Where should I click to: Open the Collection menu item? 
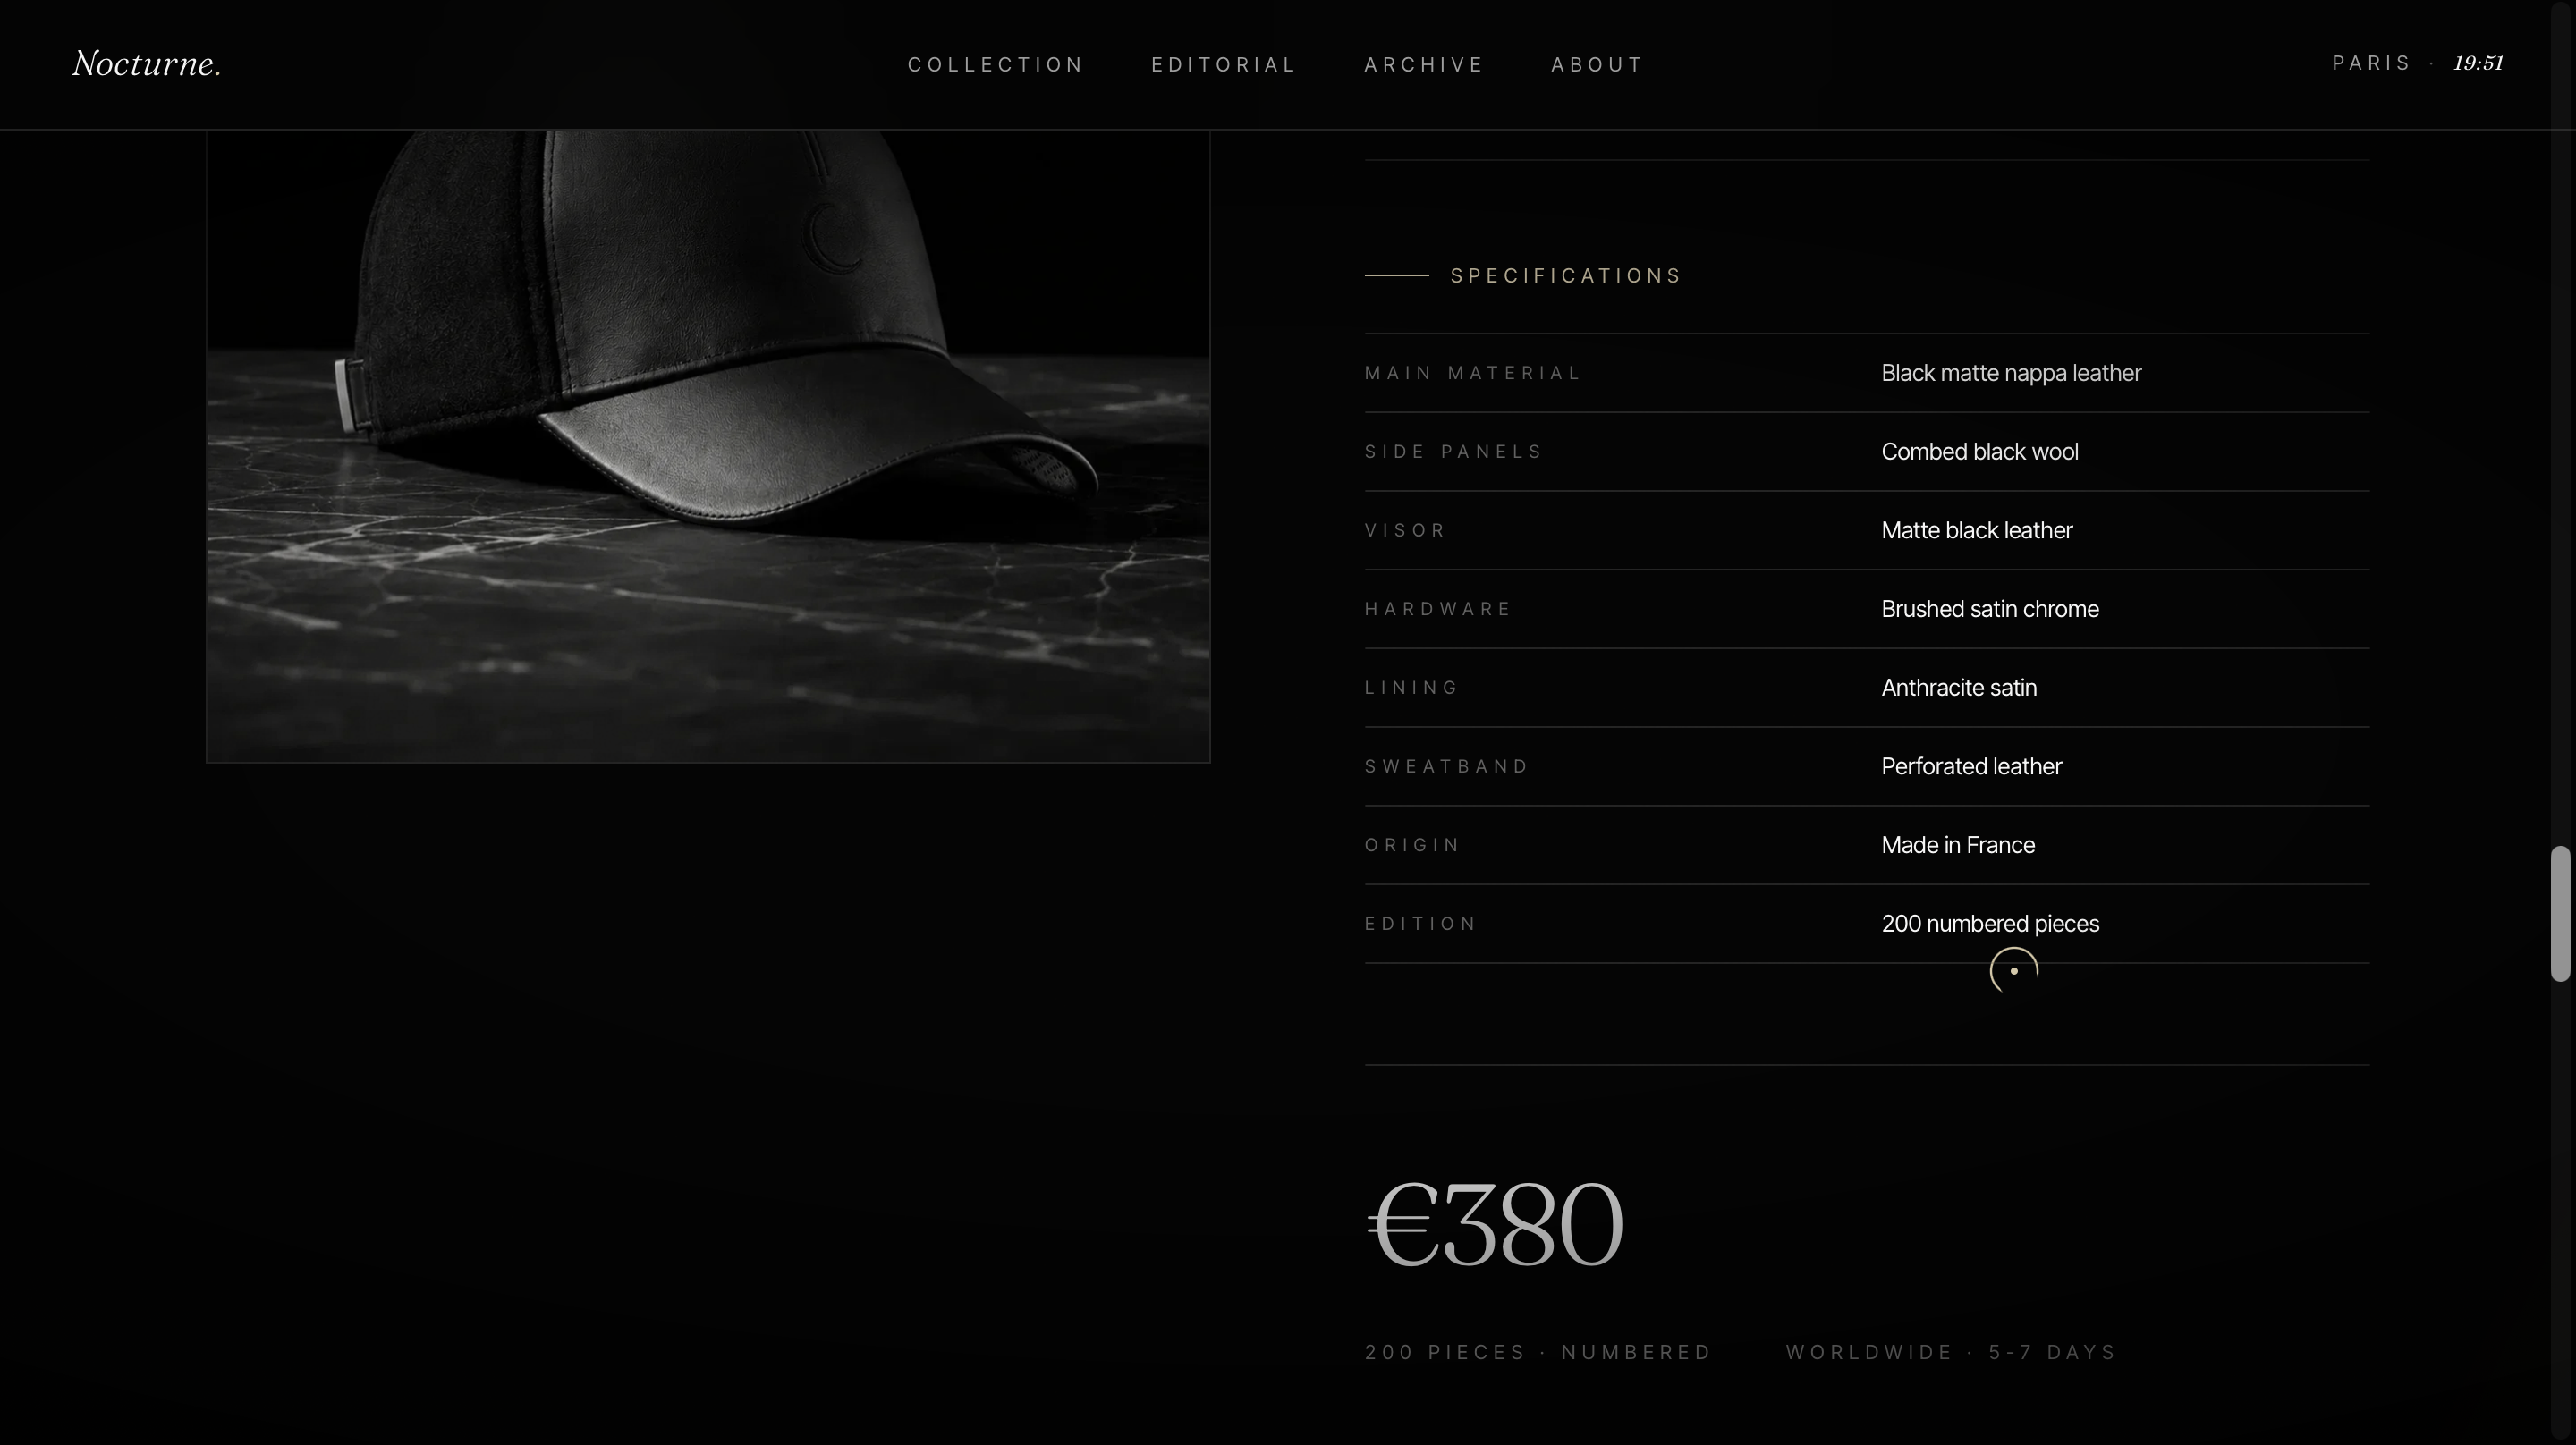tap(996, 65)
